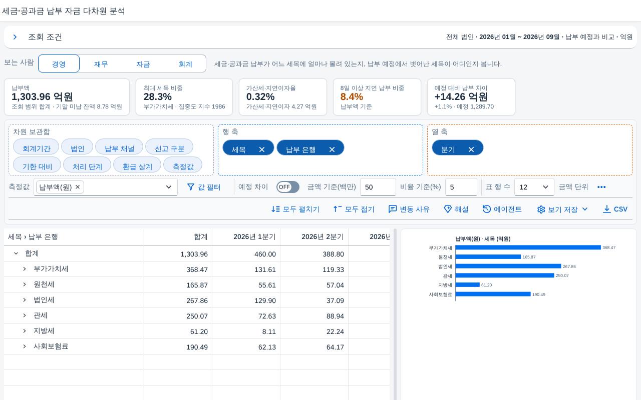Expand the 법인세 row

[x=25, y=300]
